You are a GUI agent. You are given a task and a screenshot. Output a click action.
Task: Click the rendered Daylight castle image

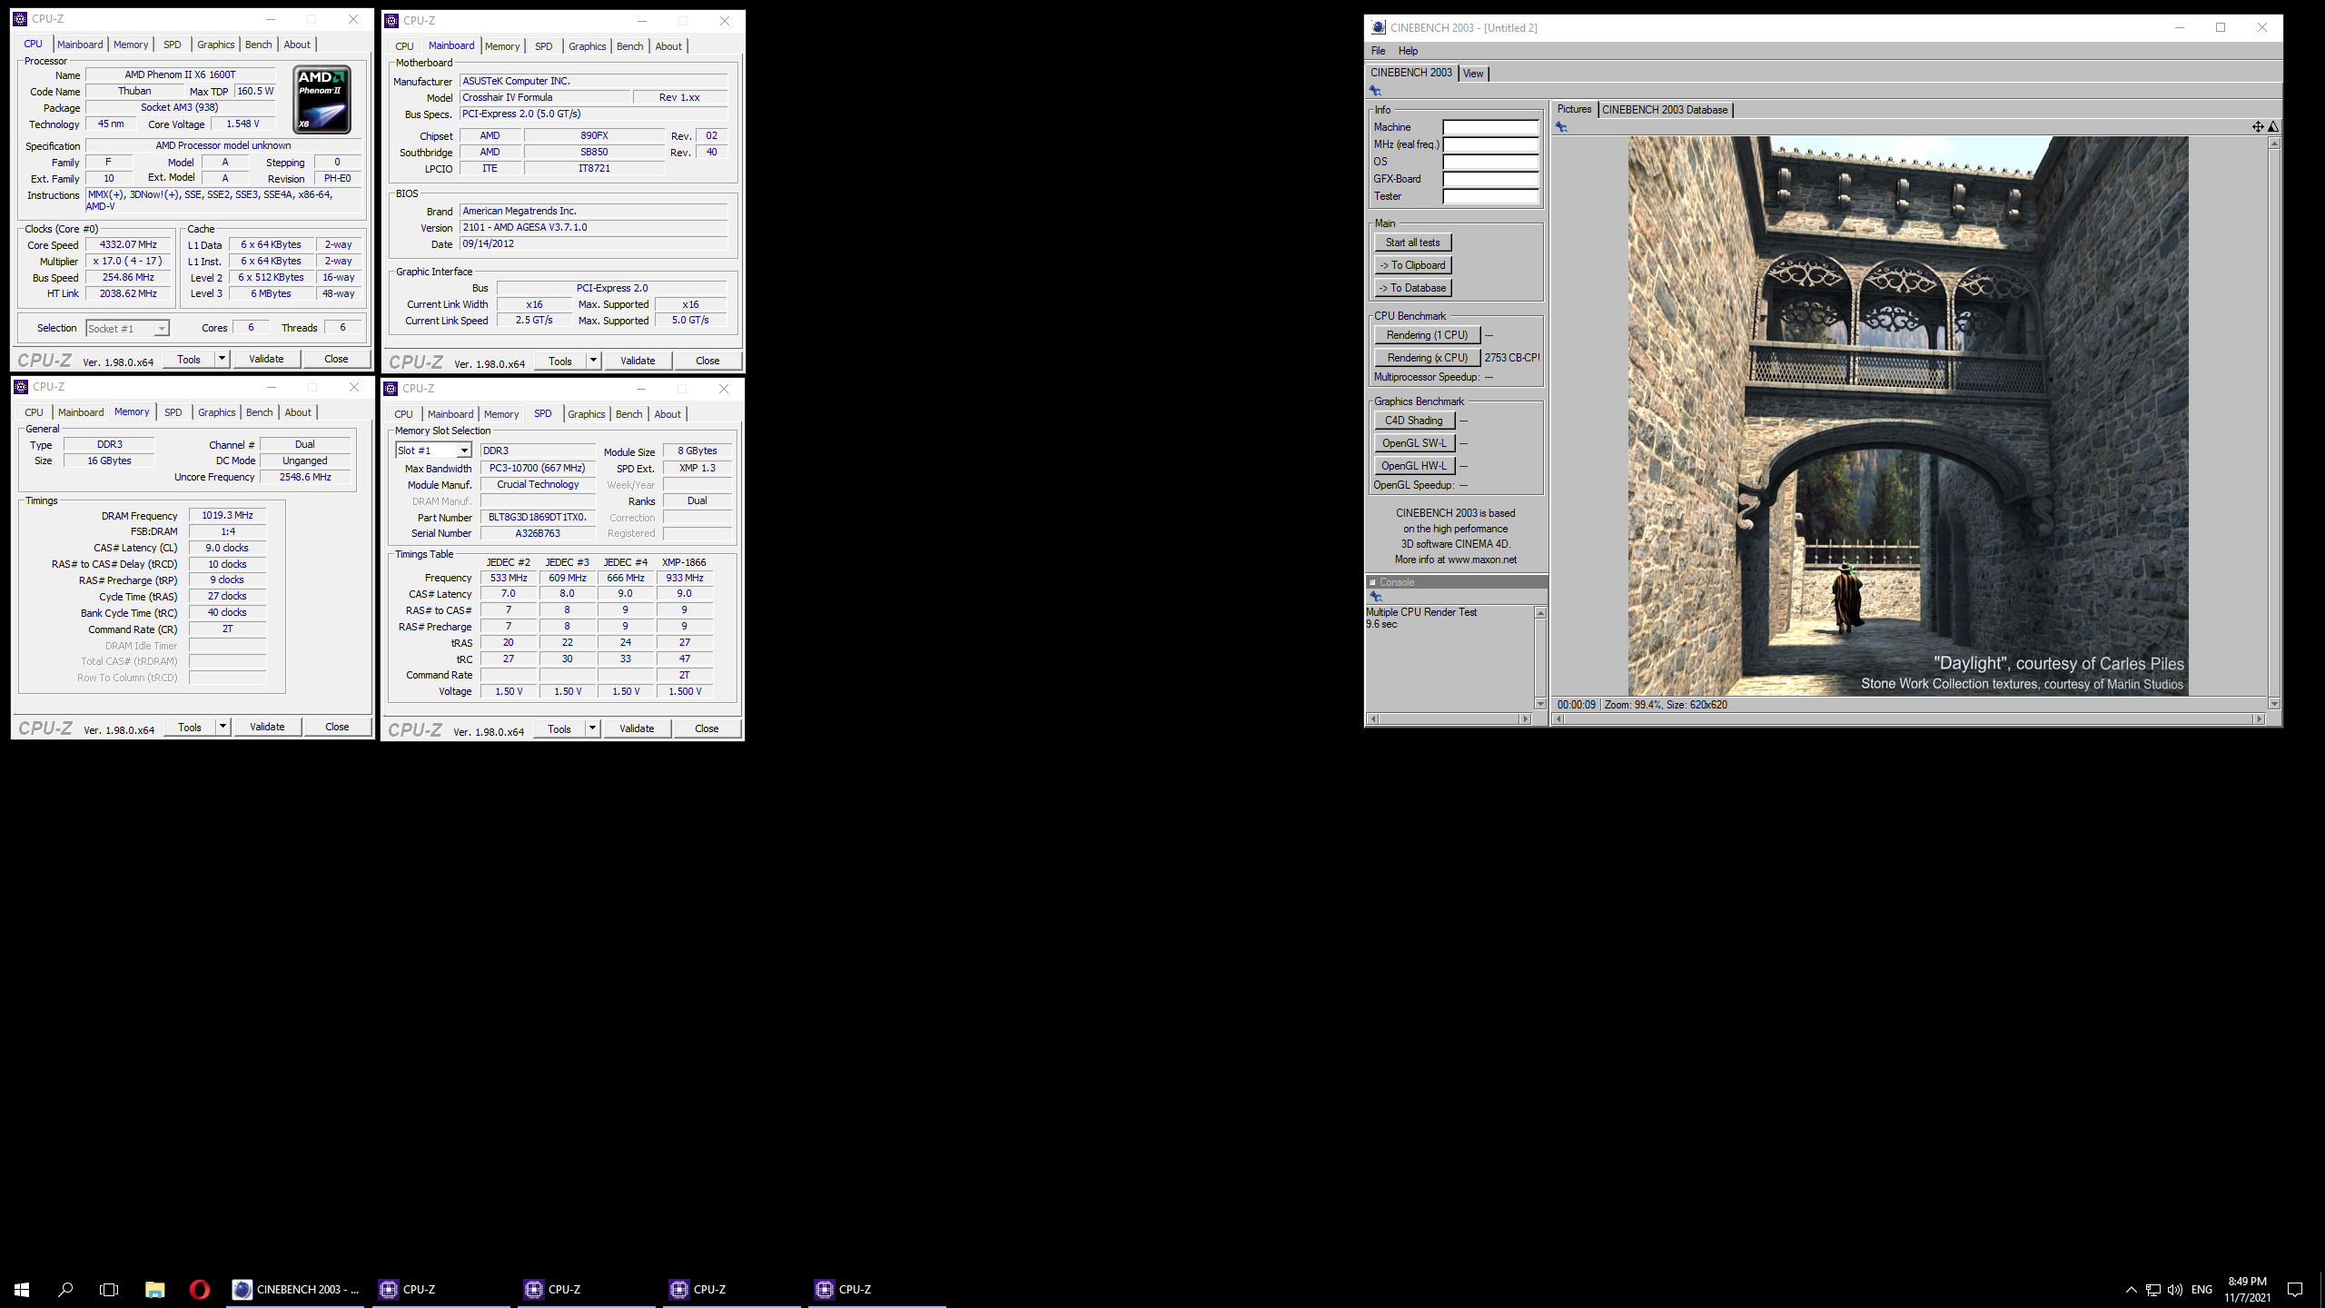point(1907,416)
